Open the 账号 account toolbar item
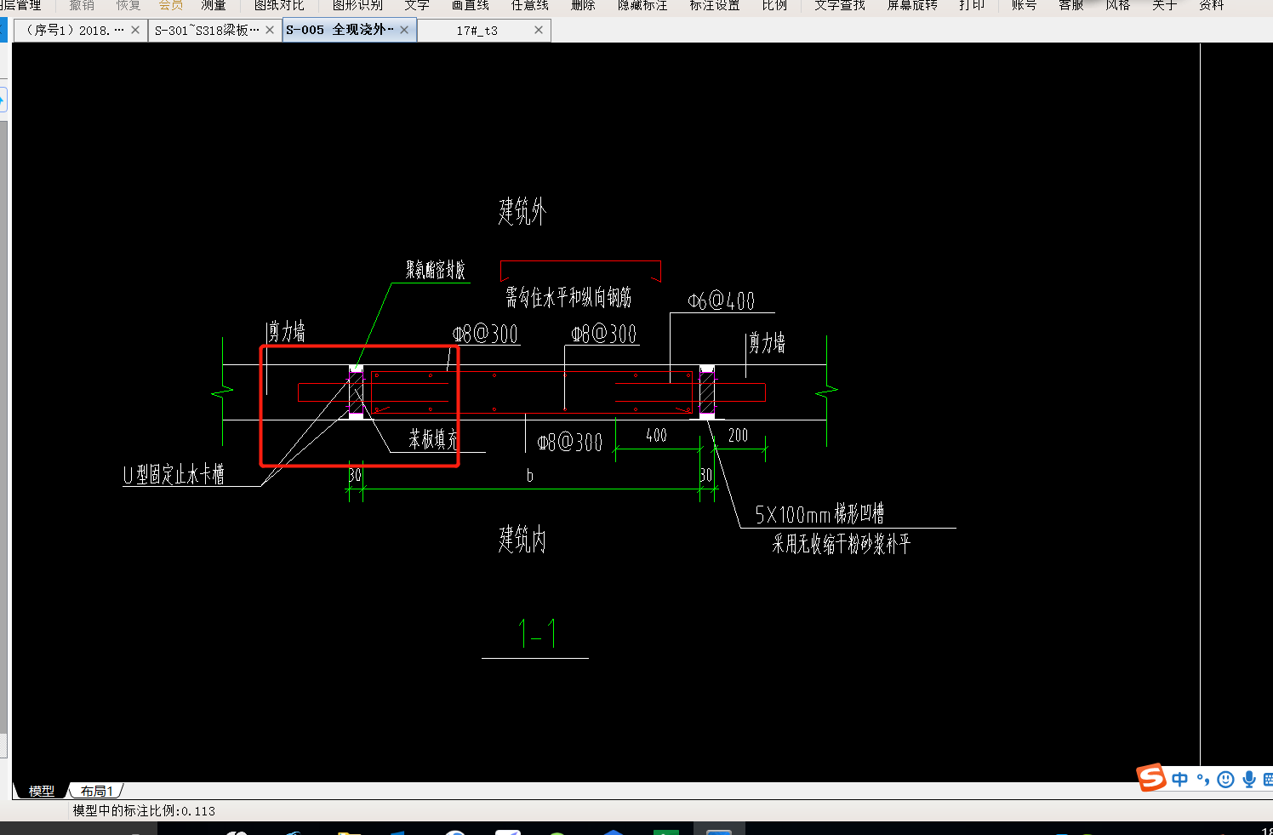This screenshot has width=1273, height=835. point(1024,5)
